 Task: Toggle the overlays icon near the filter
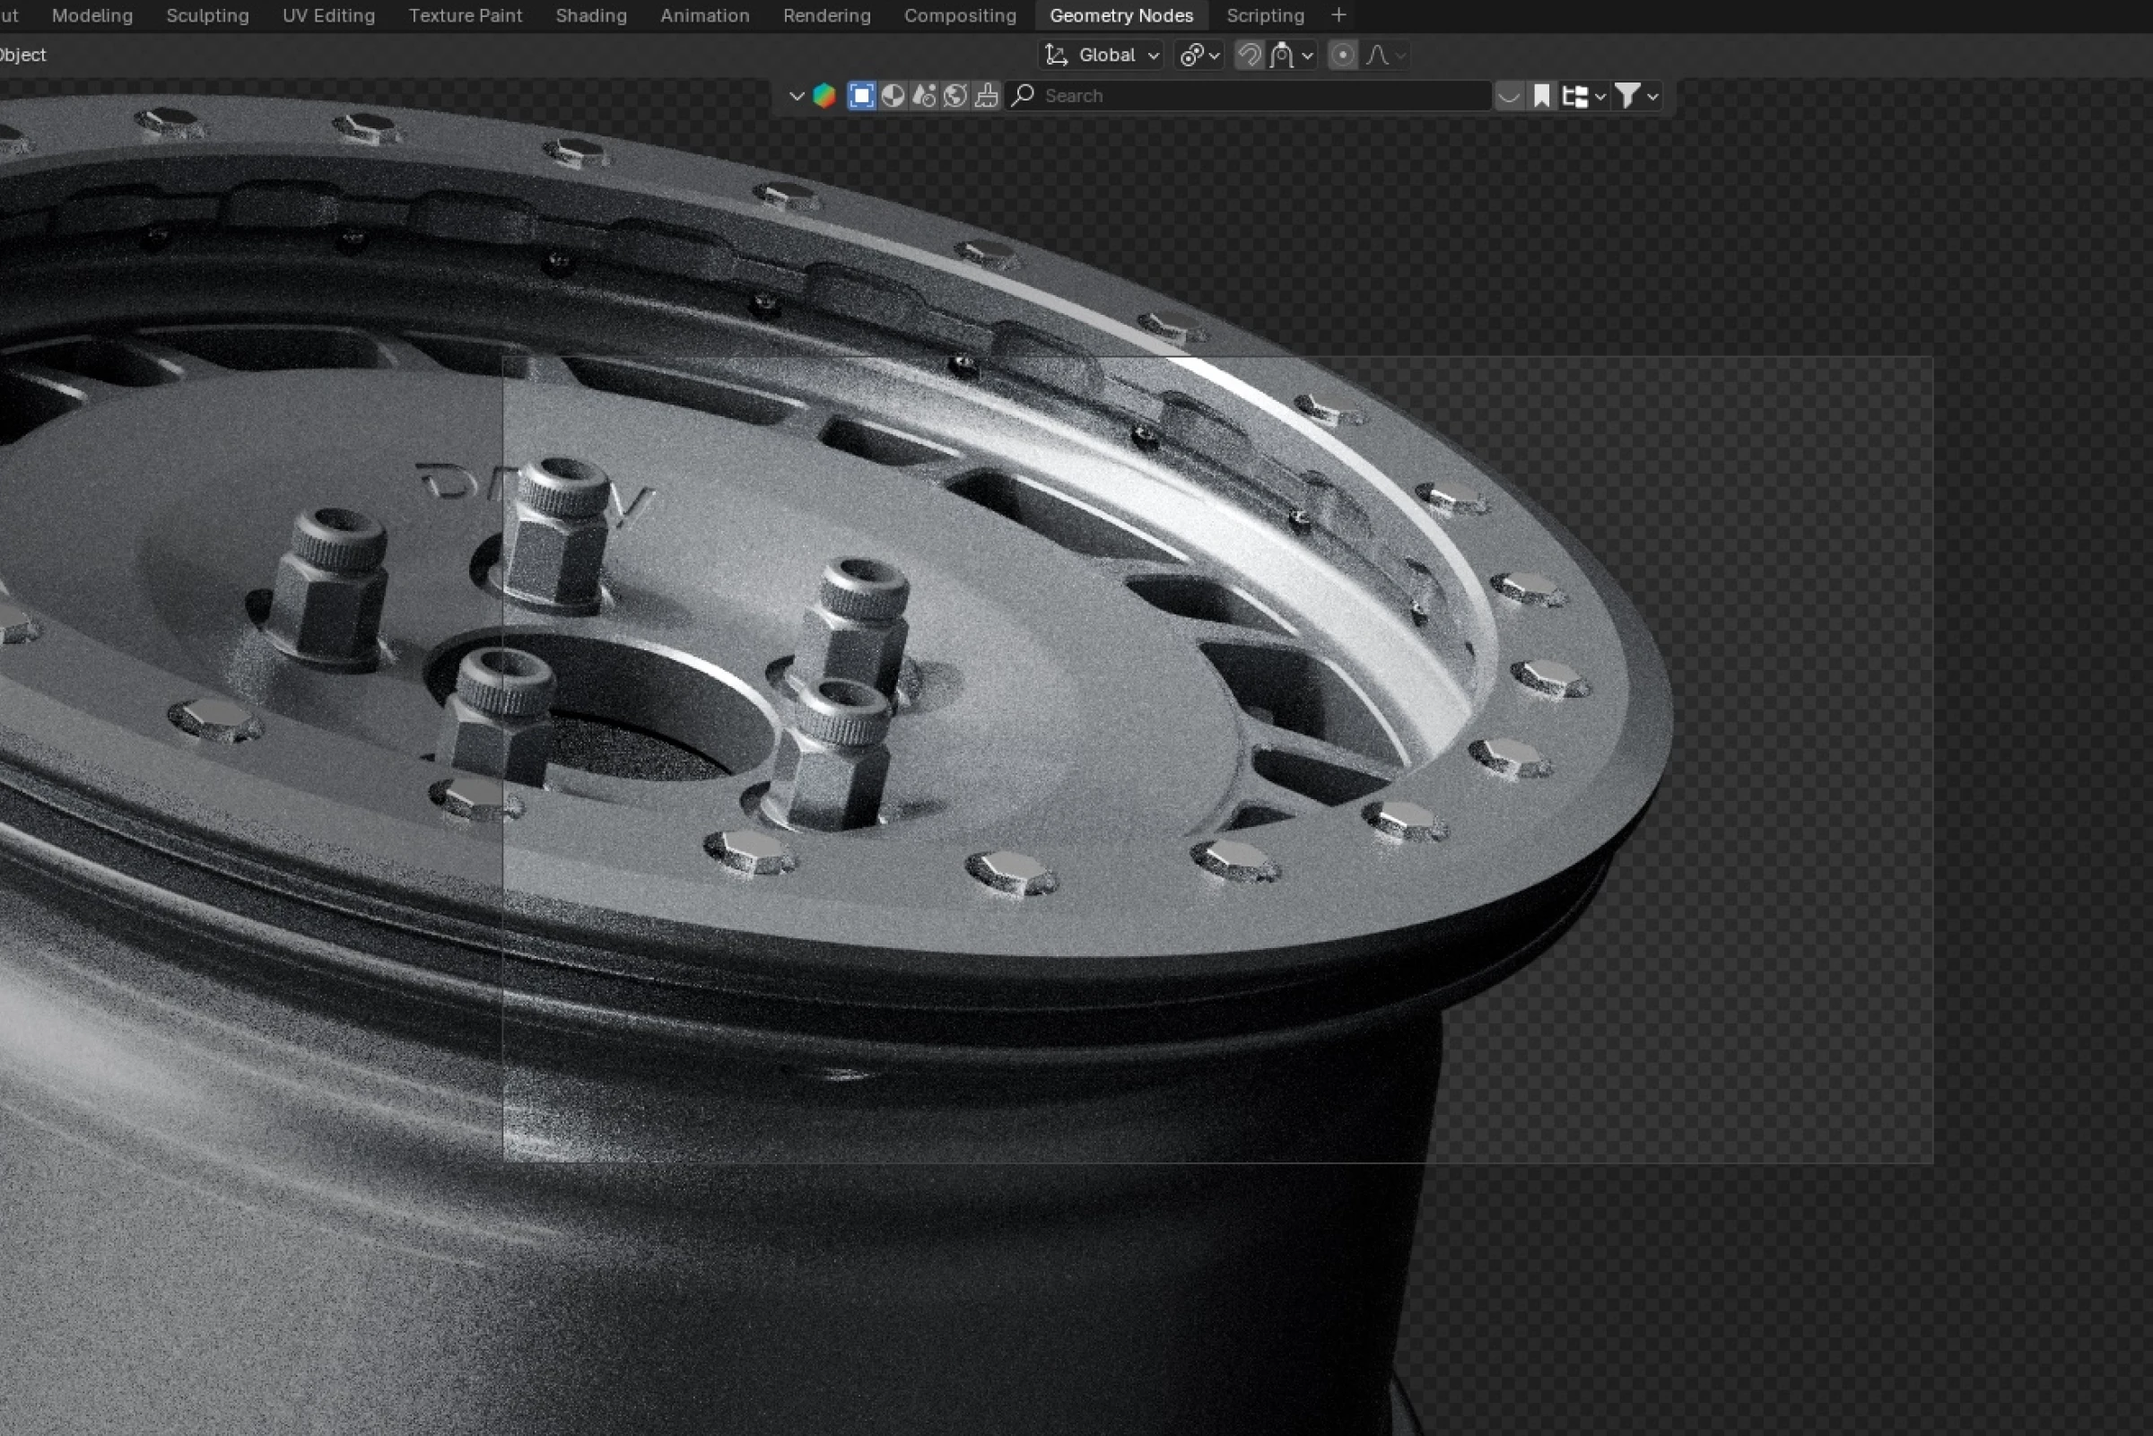[1509, 95]
